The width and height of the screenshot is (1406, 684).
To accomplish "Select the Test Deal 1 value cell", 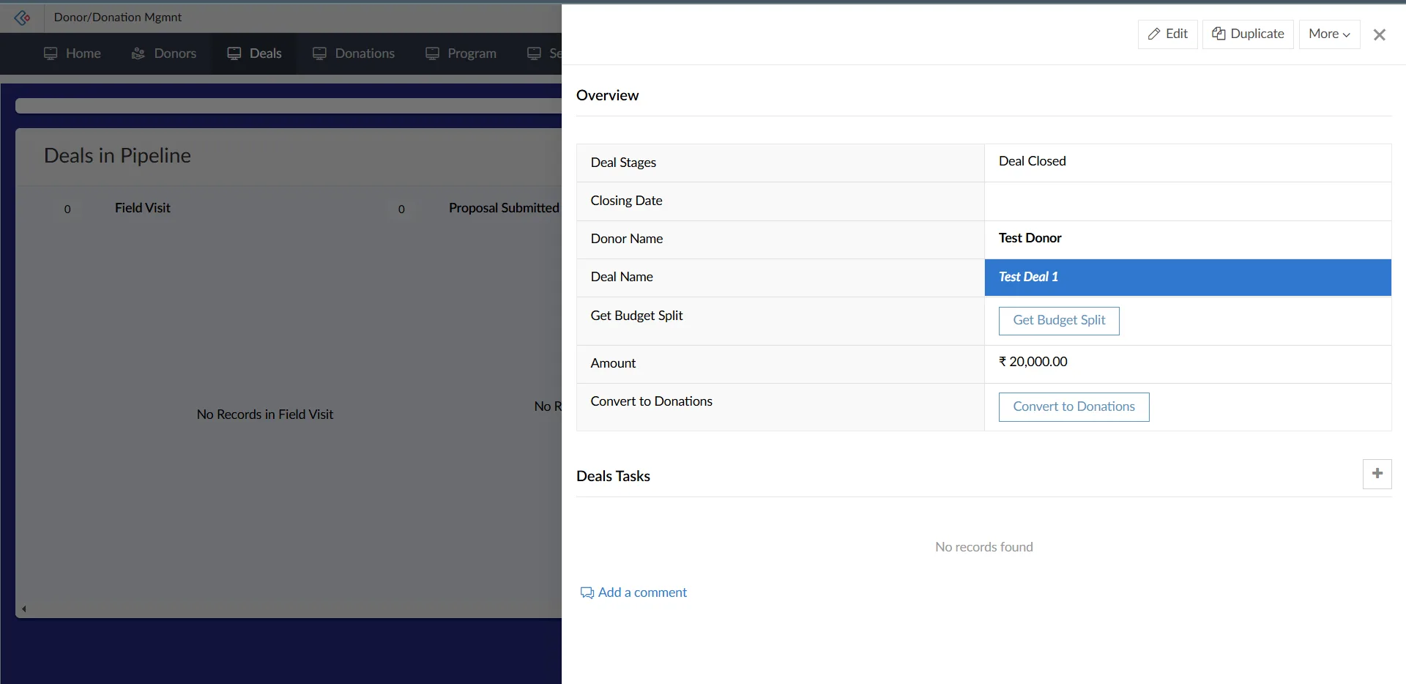I will click(x=1187, y=278).
